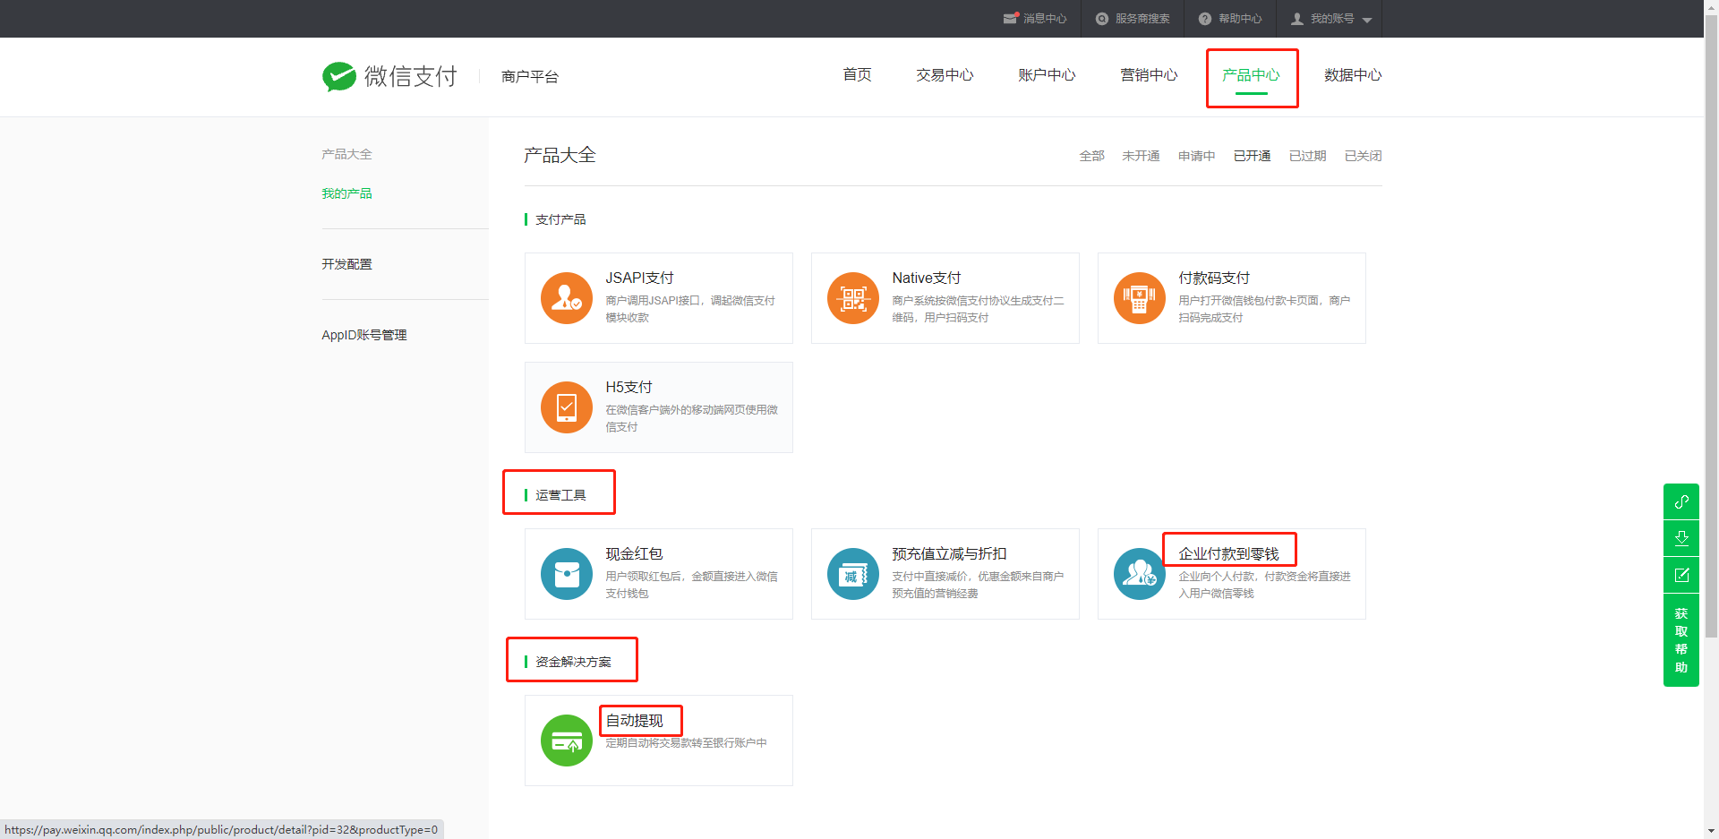Viewport: 1719px width, 839px height.
Task: Filter products by 已过期
Action: click(1307, 156)
